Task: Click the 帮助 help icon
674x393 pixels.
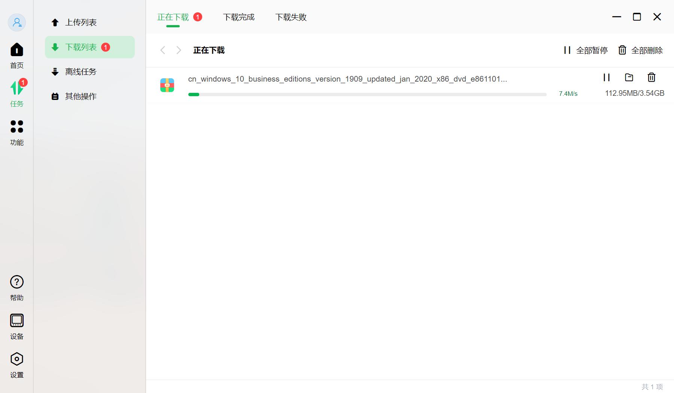Action: 16,287
